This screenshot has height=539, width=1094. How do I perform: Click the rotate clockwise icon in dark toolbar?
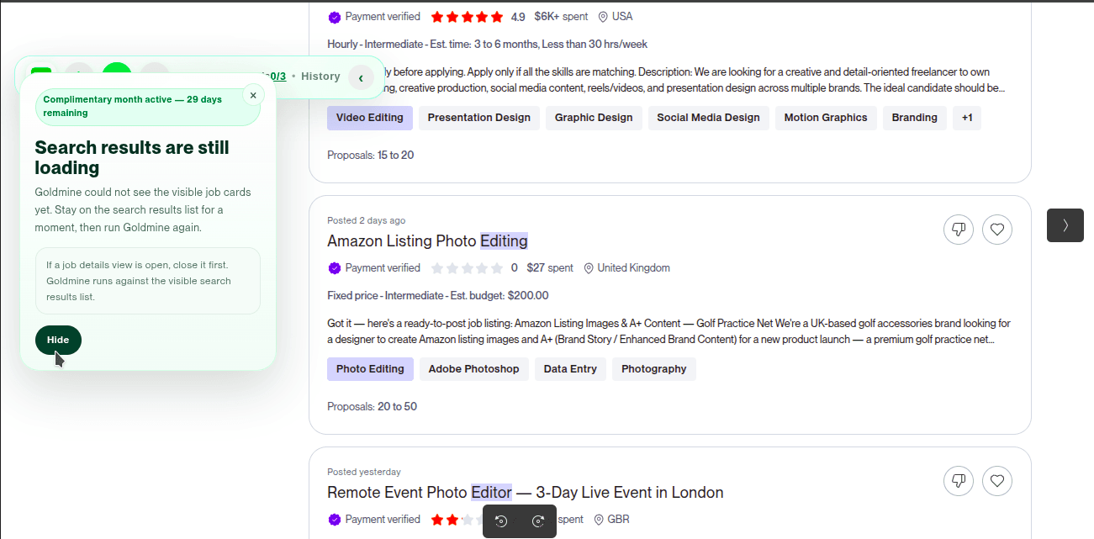coord(539,521)
